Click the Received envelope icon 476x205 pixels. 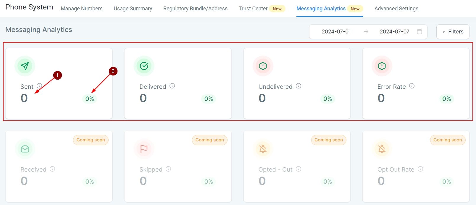click(x=25, y=148)
